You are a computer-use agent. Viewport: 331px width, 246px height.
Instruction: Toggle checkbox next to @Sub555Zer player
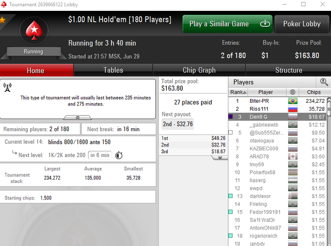pyautogui.click(x=231, y=132)
